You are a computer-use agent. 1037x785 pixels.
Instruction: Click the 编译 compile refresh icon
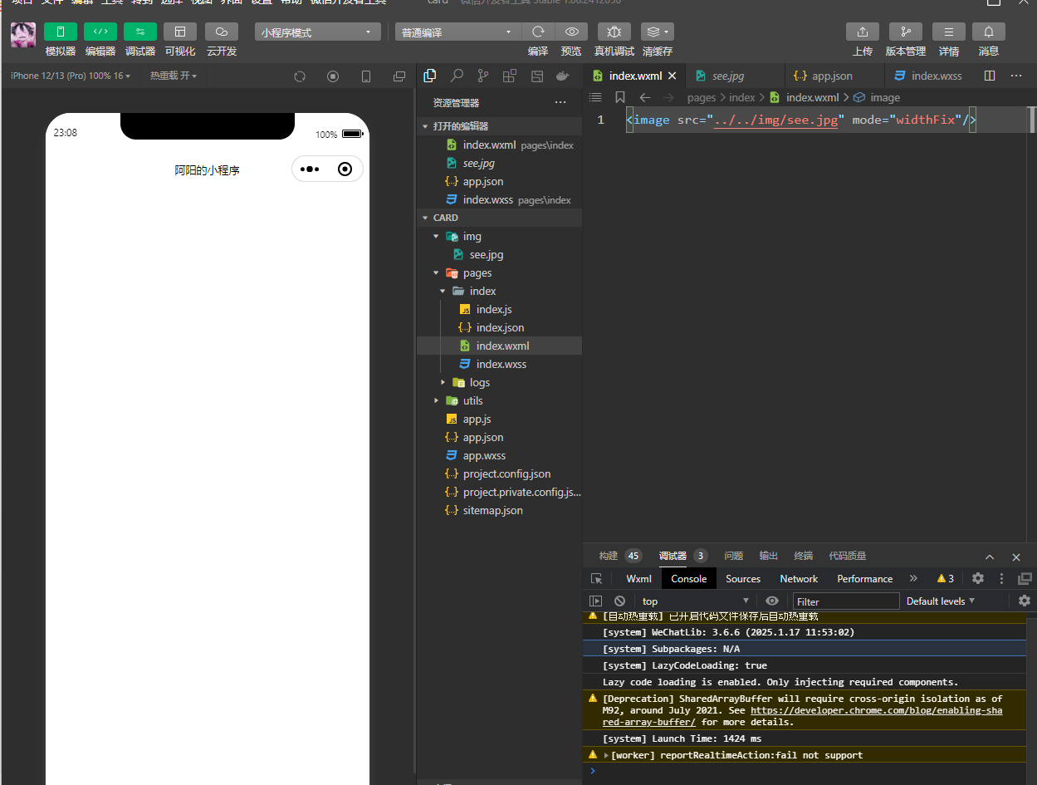coord(538,32)
